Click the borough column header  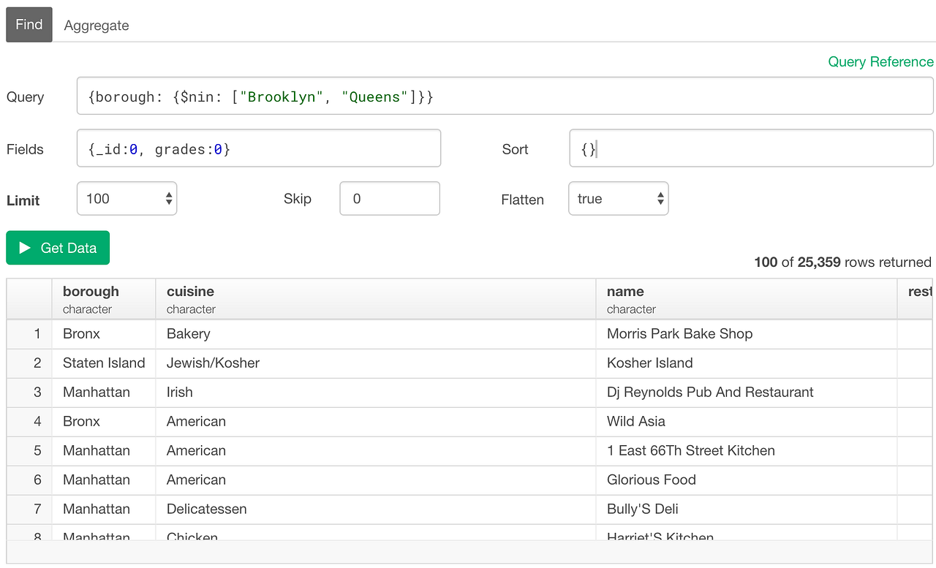click(90, 298)
